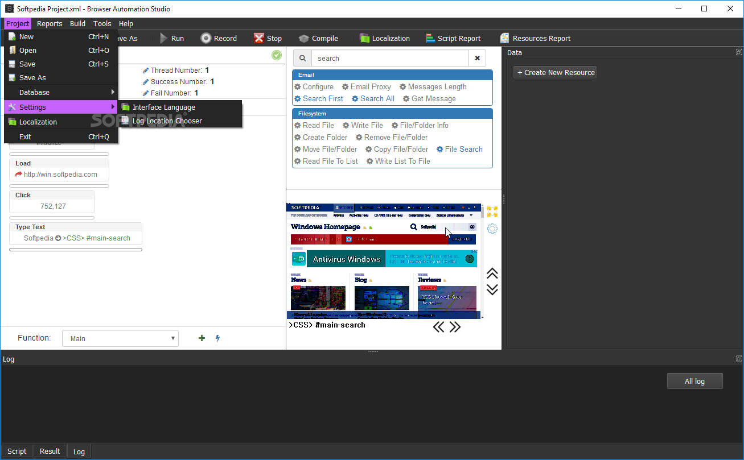The image size is (744, 460).
Task: Click the green checkmark status icon
Action: 277,55
